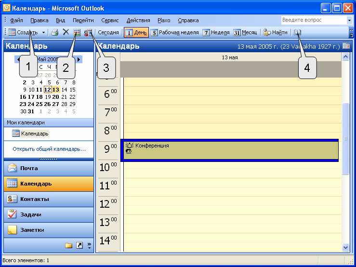Select the Конференция appointment
356x267 pixels.
click(229, 150)
